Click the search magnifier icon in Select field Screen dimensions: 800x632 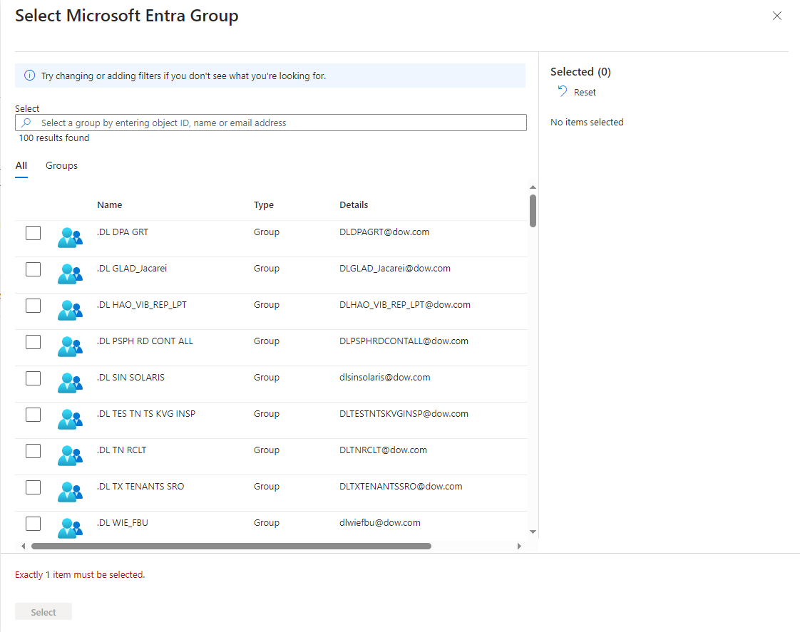coord(26,123)
